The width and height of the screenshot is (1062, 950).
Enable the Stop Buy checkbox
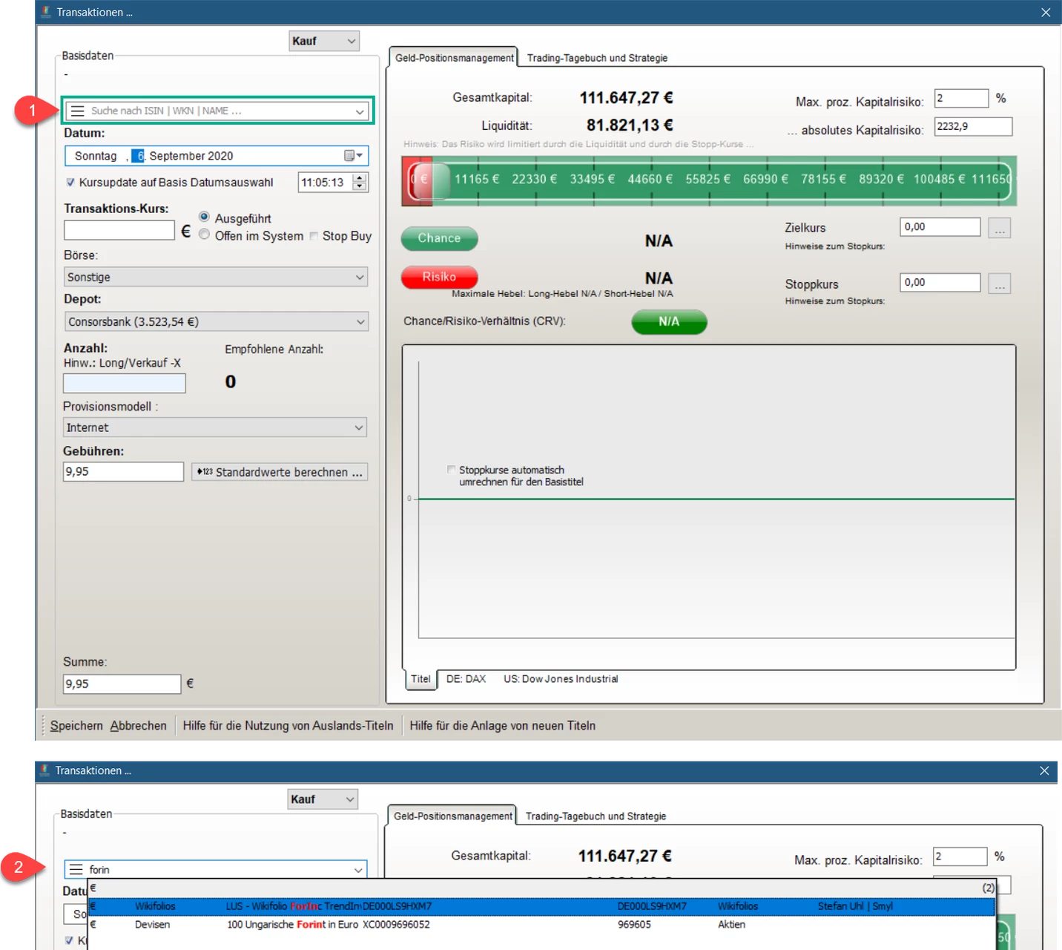pyautogui.click(x=314, y=236)
